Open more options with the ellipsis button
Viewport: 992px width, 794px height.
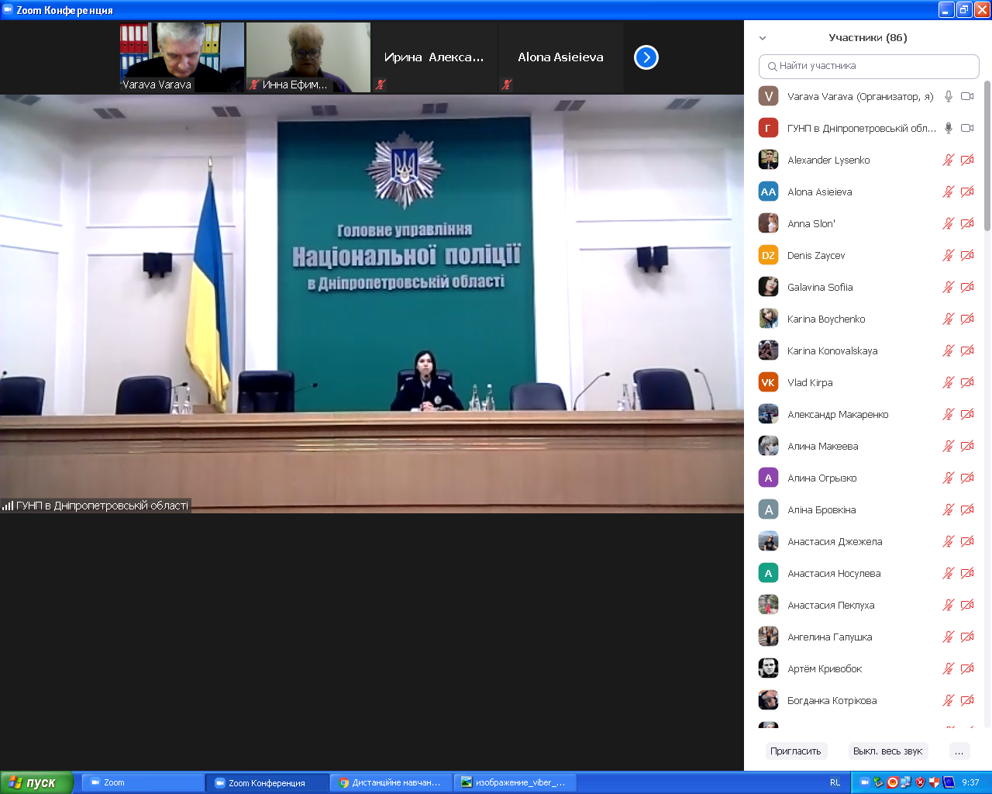[x=959, y=751]
